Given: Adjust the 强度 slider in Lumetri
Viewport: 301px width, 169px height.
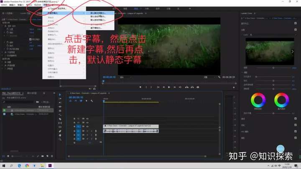Looking at the screenshot, I should [273, 68].
